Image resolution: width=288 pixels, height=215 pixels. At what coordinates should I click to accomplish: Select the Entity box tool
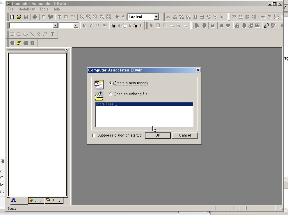coord(158,26)
